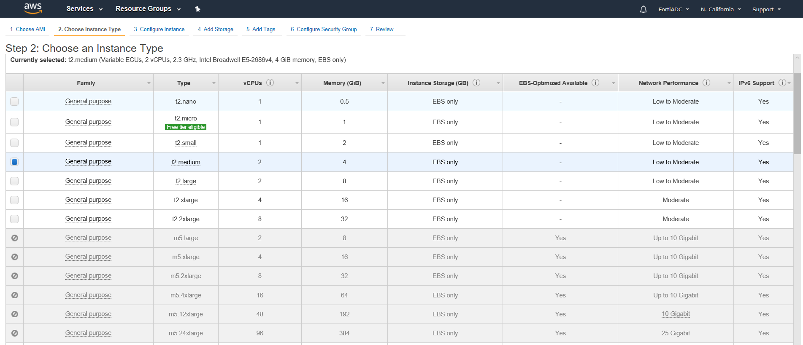
Task: Go to step 7 Review tab
Action: [x=381, y=29]
